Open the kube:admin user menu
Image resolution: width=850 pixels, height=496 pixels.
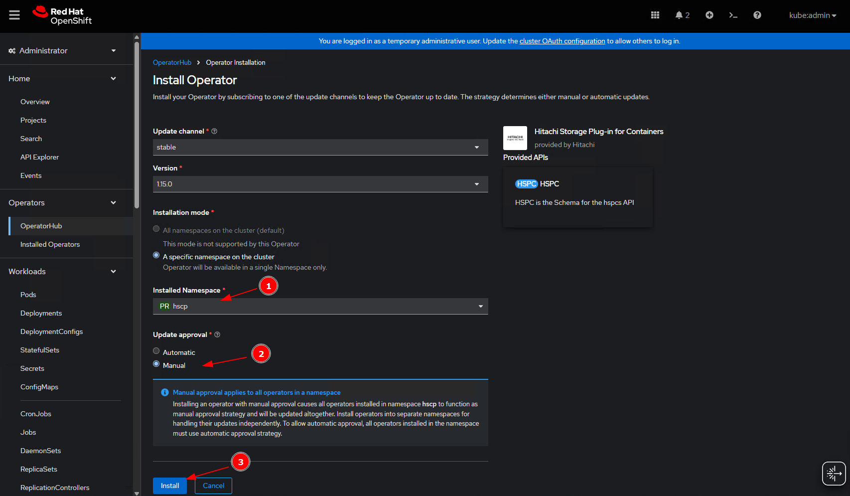point(813,15)
